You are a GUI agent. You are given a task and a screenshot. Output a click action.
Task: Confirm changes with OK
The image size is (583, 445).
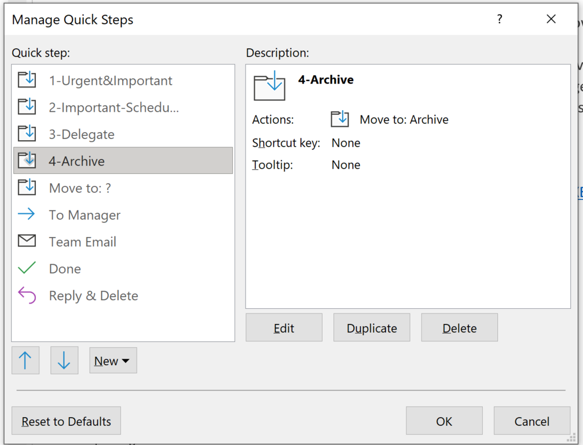(x=444, y=421)
